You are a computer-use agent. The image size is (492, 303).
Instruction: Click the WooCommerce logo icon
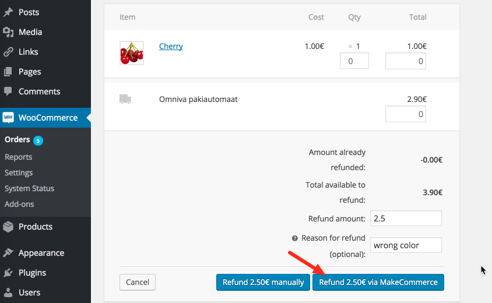click(x=8, y=118)
